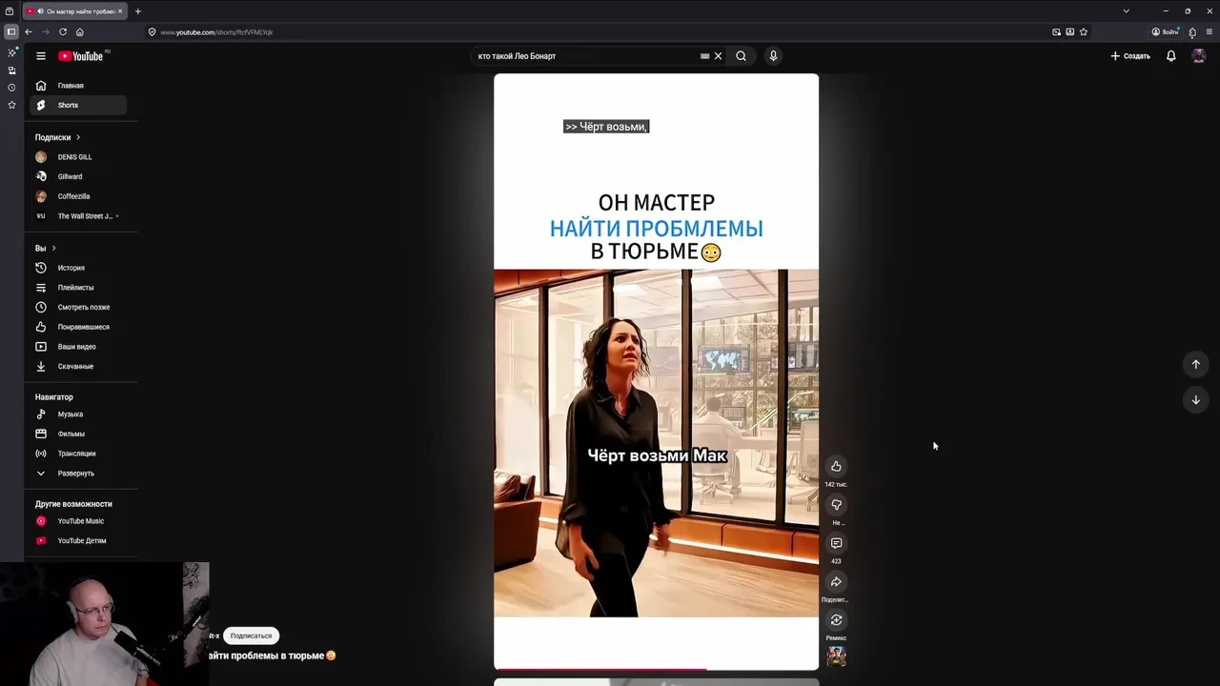Screen dimensions: 1220x686
Task: Open Главная in the sidebar
Action: point(80,86)
